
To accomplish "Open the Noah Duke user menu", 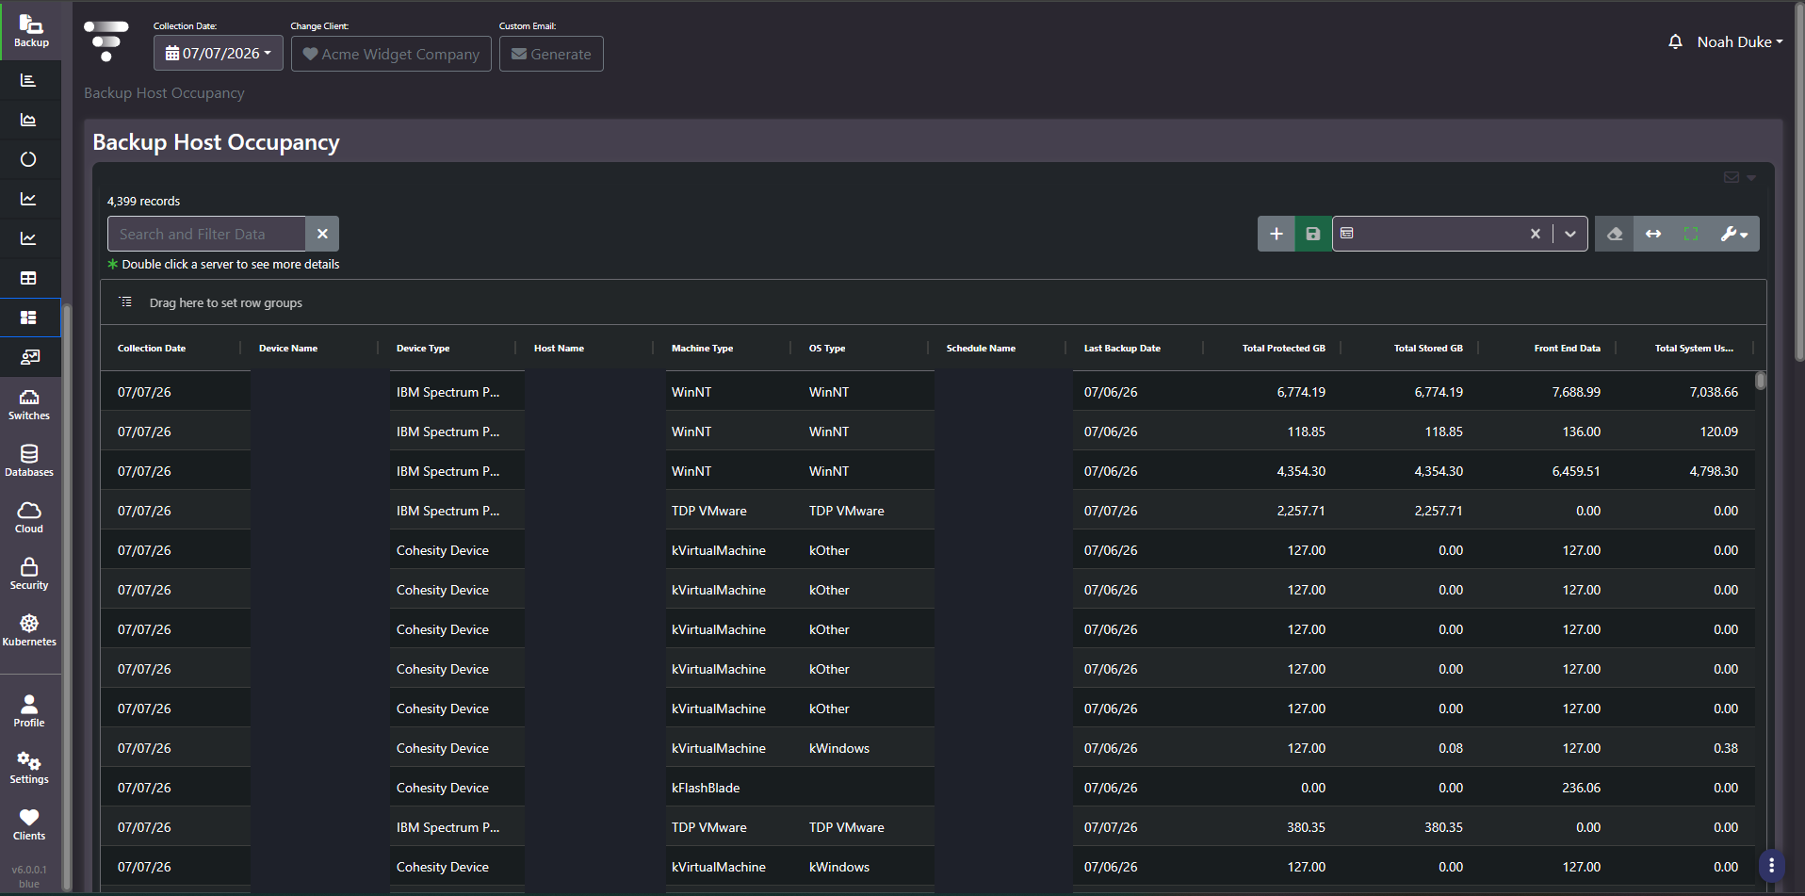I will (x=1740, y=41).
